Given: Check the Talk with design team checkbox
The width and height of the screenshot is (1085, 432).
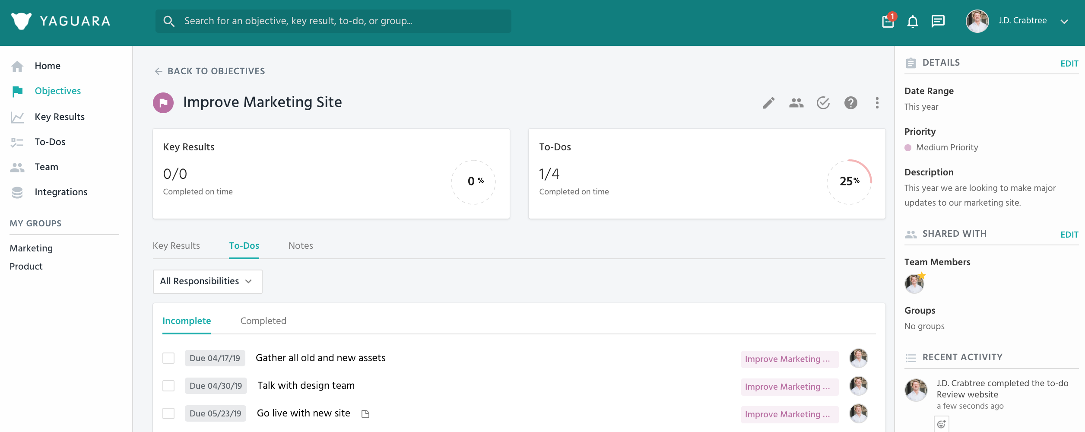Looking at the screenshot, I should 168,386.
